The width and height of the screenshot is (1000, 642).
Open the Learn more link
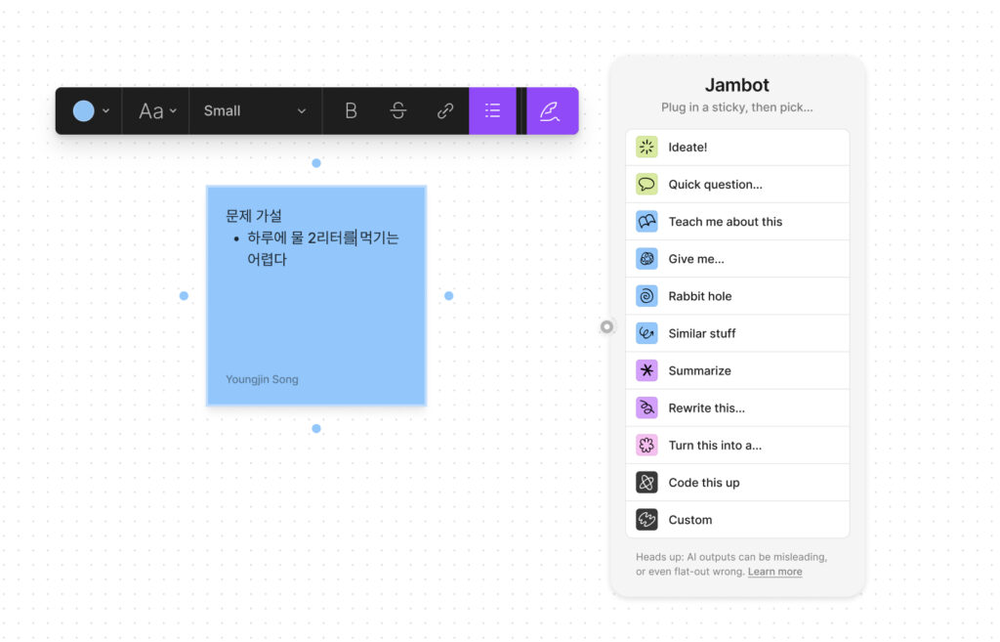774,572
